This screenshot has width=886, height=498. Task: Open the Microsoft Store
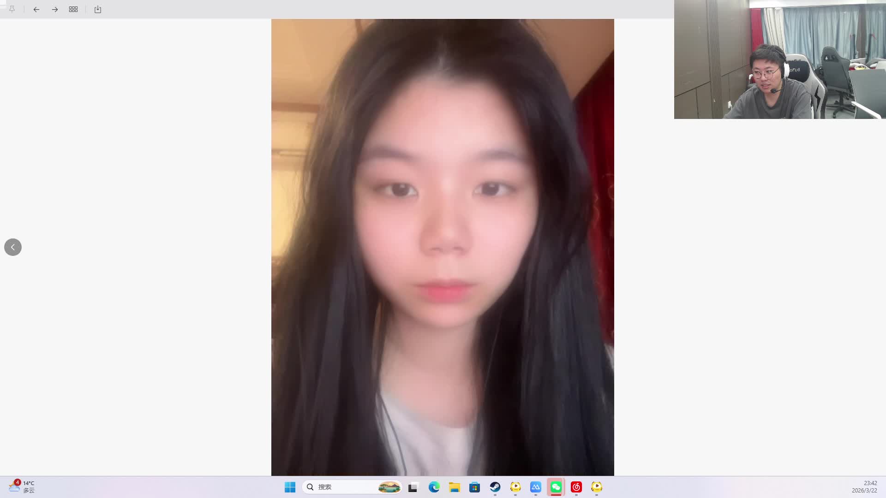(x=475, y=487)
